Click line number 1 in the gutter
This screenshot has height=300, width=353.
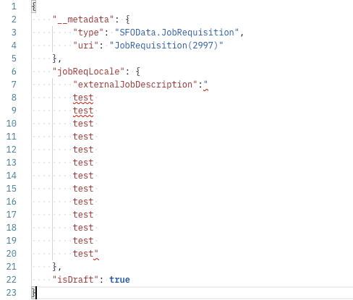point(14,7)
